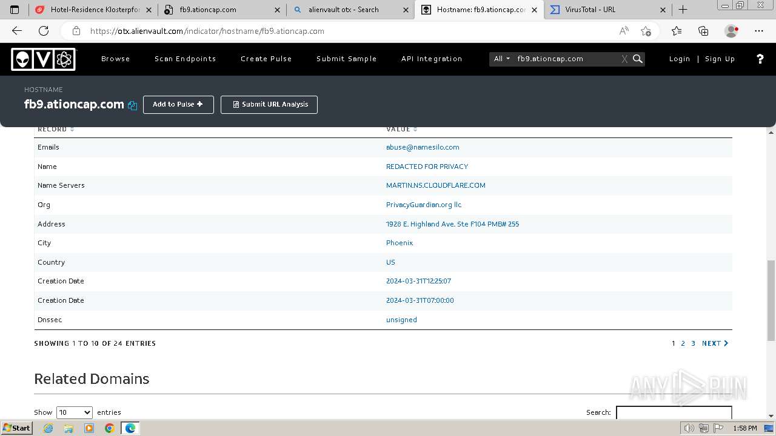Open Edge from taskbar
This screenshot has width=776, height=436.
tap(130, 428)
